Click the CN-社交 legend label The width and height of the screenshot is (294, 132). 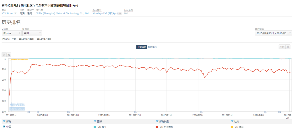(x=239, y=127)
